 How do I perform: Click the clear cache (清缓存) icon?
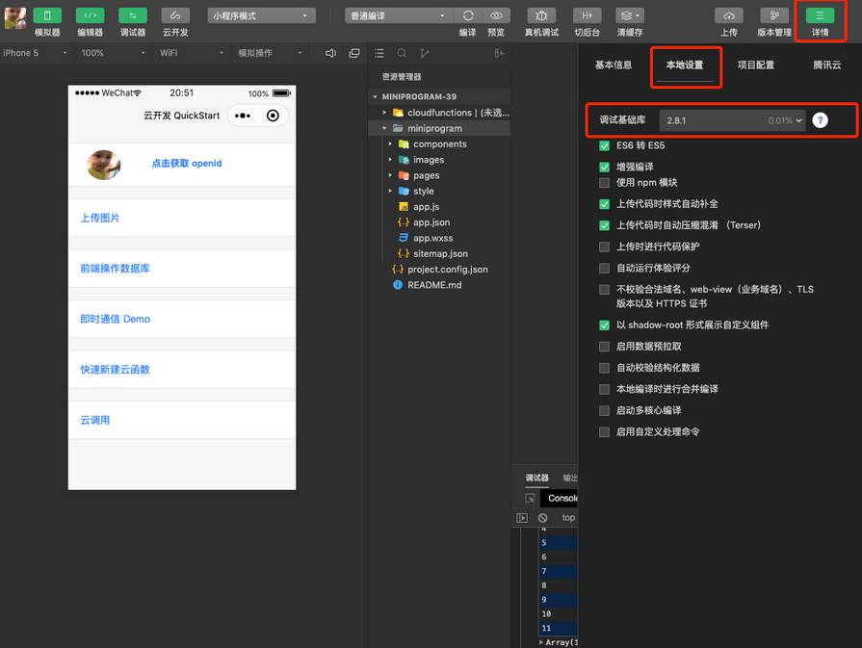point(630,16)
